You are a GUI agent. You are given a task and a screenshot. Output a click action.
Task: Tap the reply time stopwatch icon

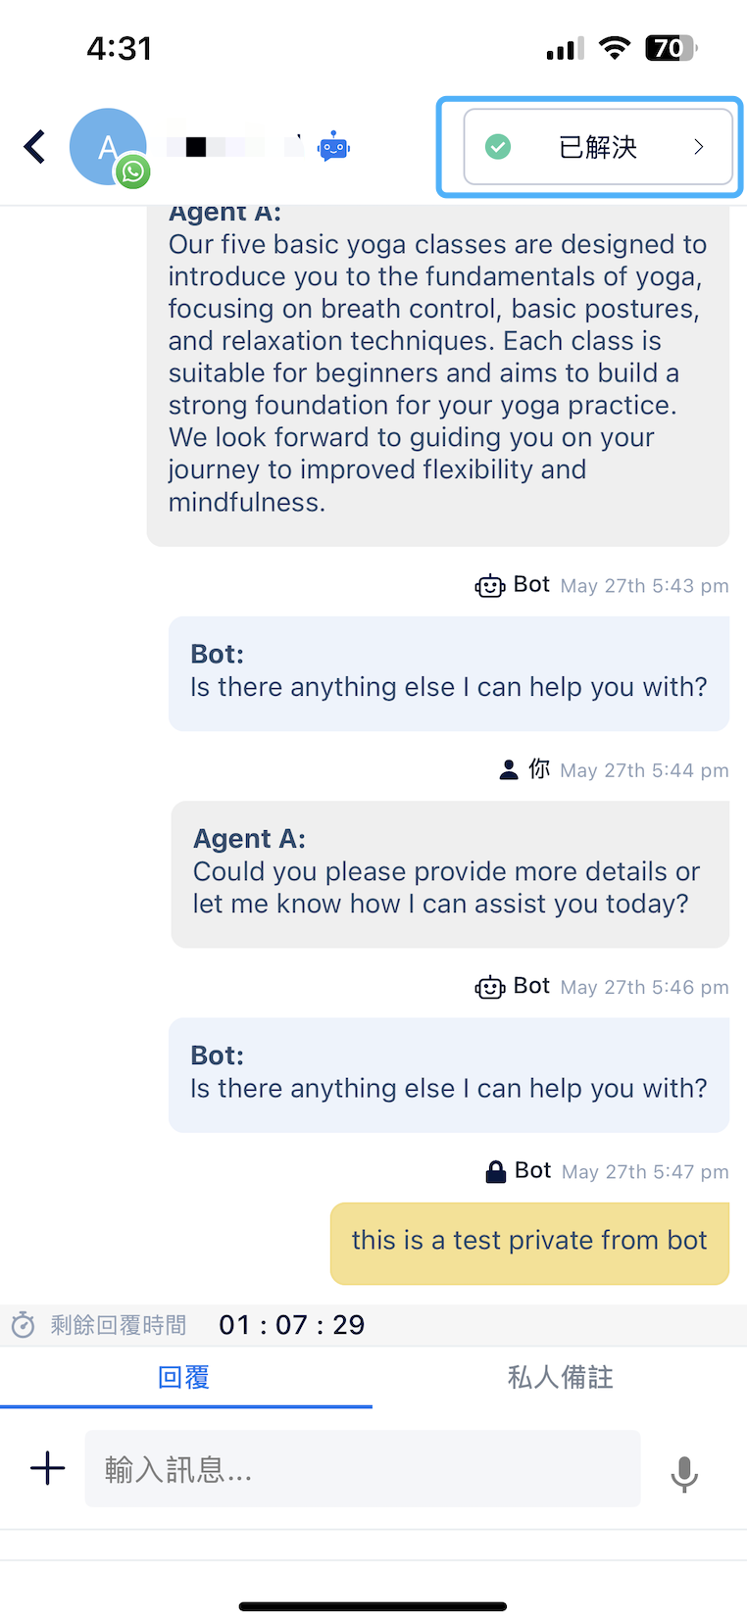23,1325
